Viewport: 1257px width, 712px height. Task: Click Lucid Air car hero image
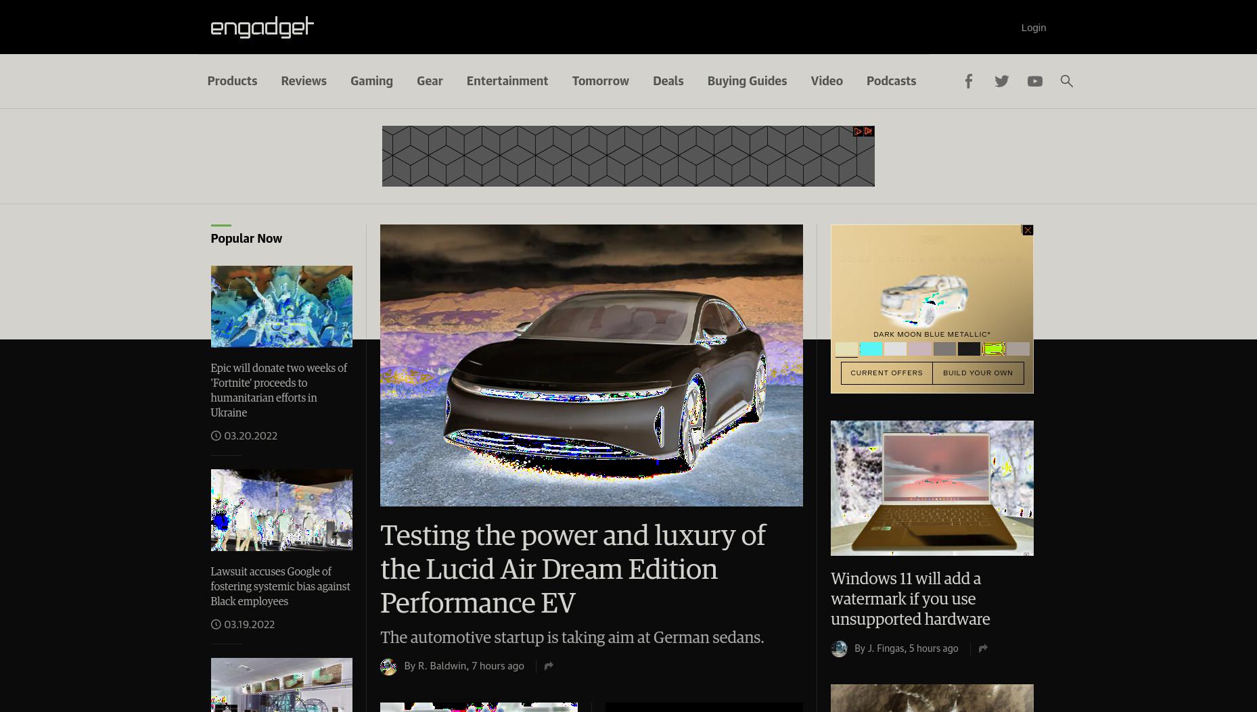[591, 365]
